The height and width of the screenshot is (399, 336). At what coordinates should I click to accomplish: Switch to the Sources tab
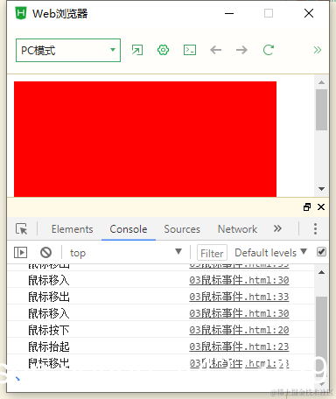182,229
